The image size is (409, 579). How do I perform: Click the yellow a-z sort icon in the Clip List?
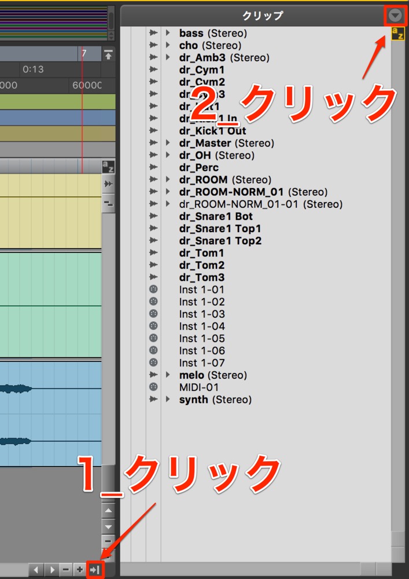tap(397, 34)
